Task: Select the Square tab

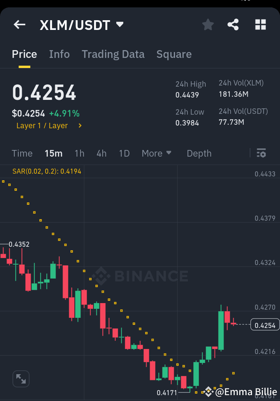Action: 174,54
